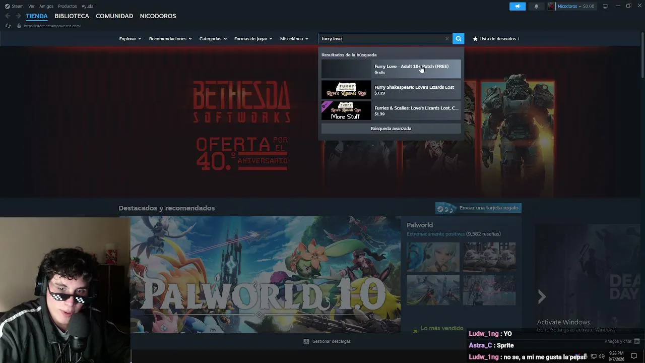Switch to Big Picture mode
The height and width of the screenshot is (363, 645).
click(x=605, y=7)
